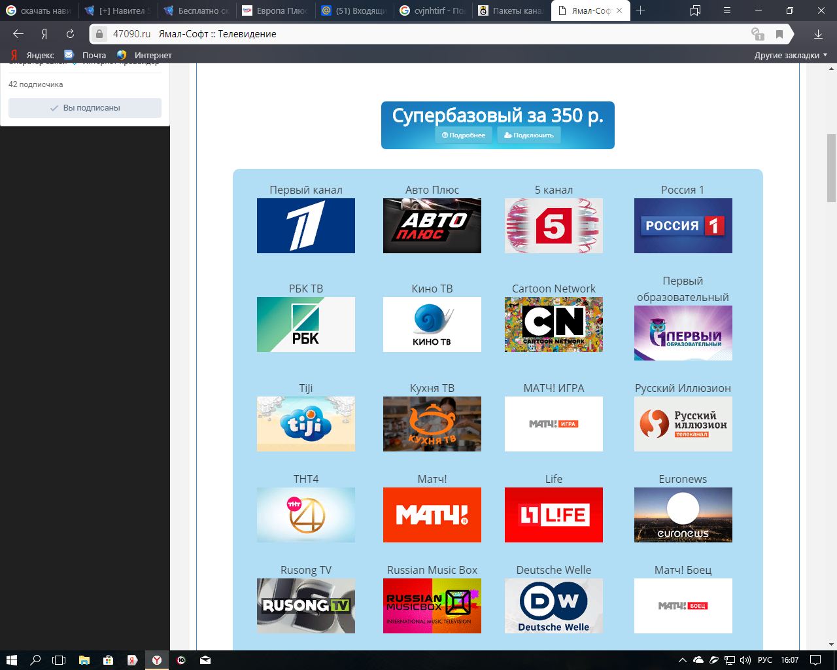
Task: Select the Русский Иллюзион logo
Action: pos(683,424)
